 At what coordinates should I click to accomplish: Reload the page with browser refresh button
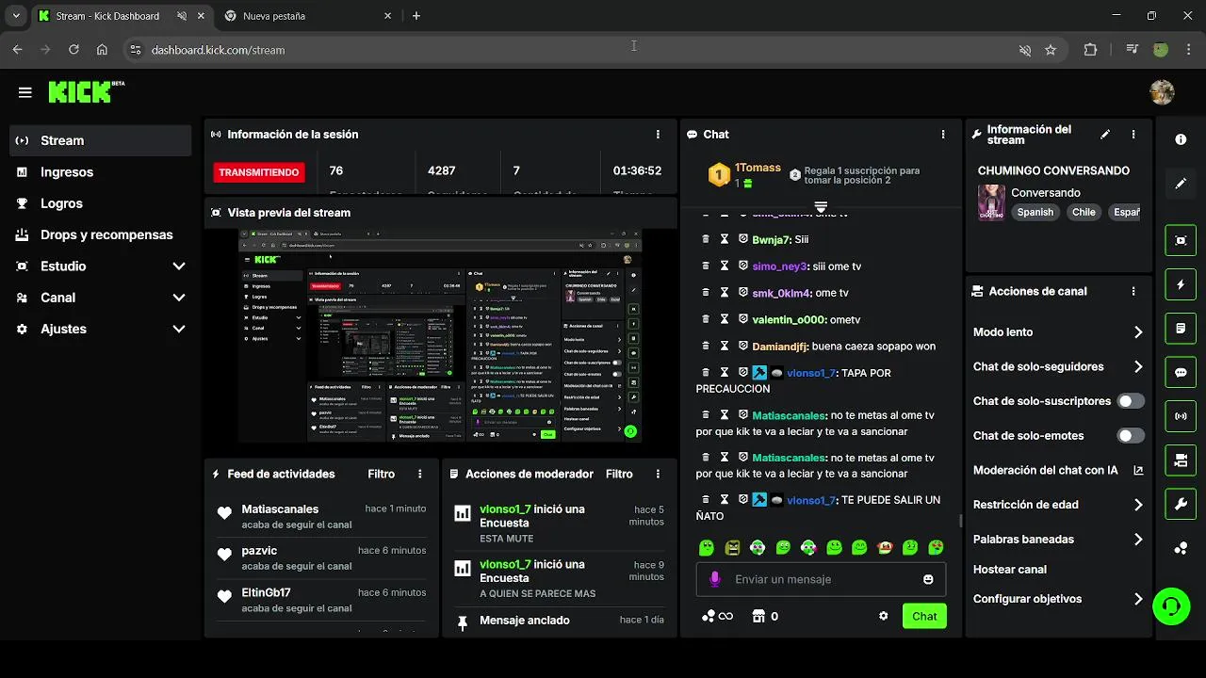point(73,50)
